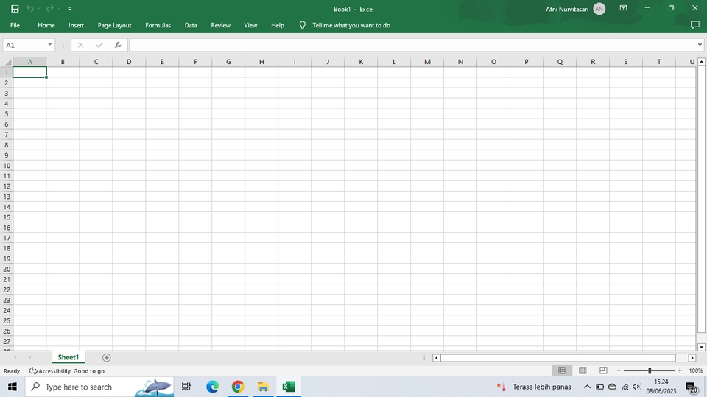This screenshot has width=707, height=397.
Task: Open Terasa lebih panas weather widget
Action: 534,387
